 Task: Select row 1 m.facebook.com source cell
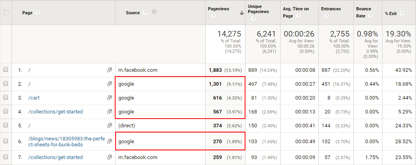138,70
